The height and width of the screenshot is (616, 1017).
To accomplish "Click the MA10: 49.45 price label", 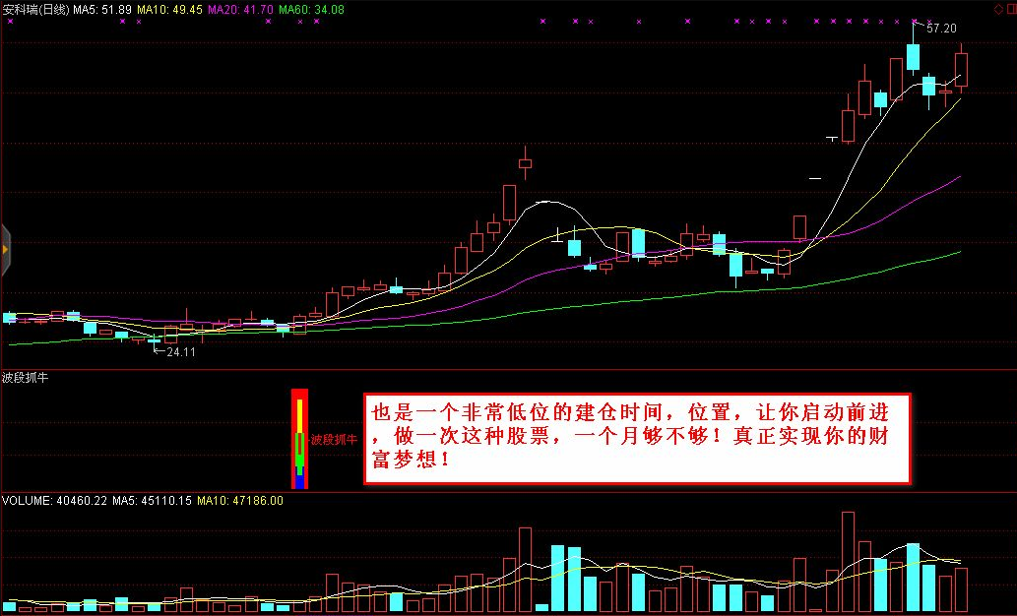I will click(169, 9).
